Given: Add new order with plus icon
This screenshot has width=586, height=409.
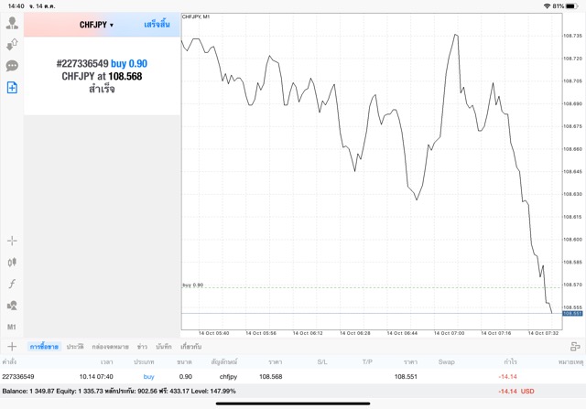Looking at the screenshot, I should coord(12,347).
